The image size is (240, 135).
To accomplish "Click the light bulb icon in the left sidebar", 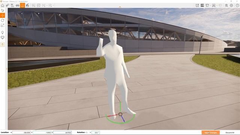I will [x=3, y=33].
